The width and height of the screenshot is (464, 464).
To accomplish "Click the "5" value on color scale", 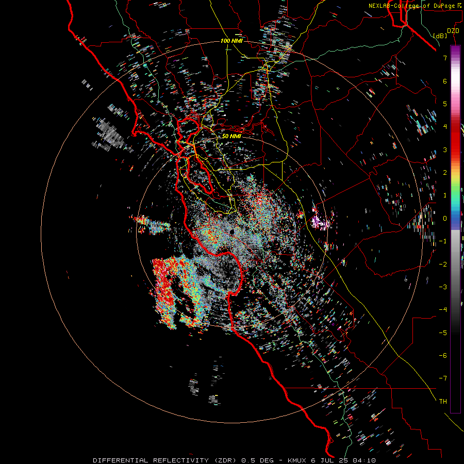I will pyautogui.click(x=445, y=104).
